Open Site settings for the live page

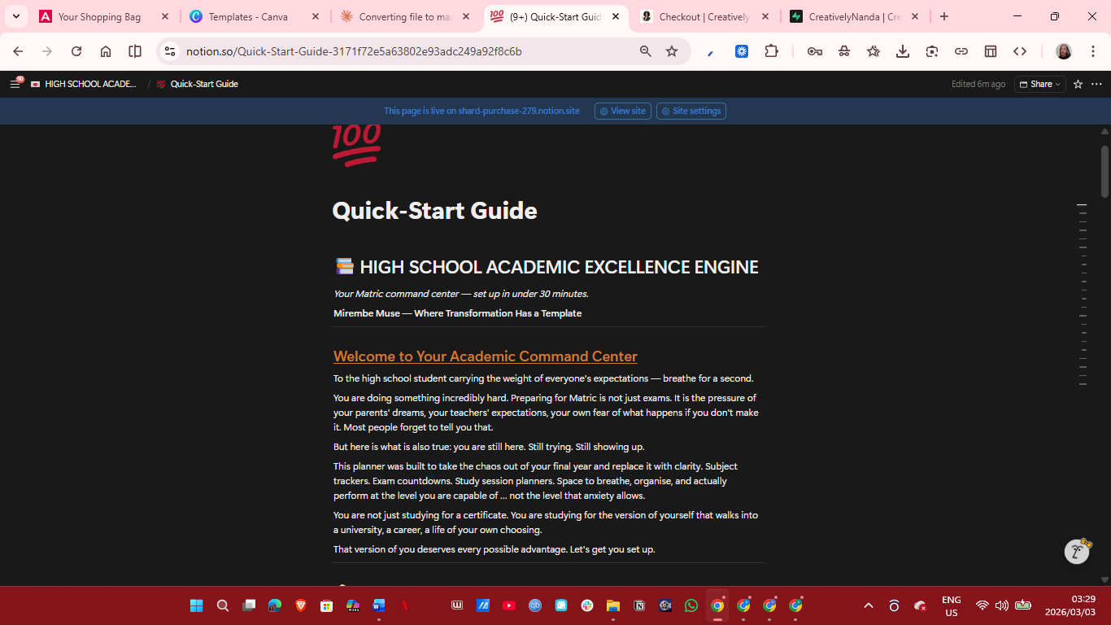691,111
